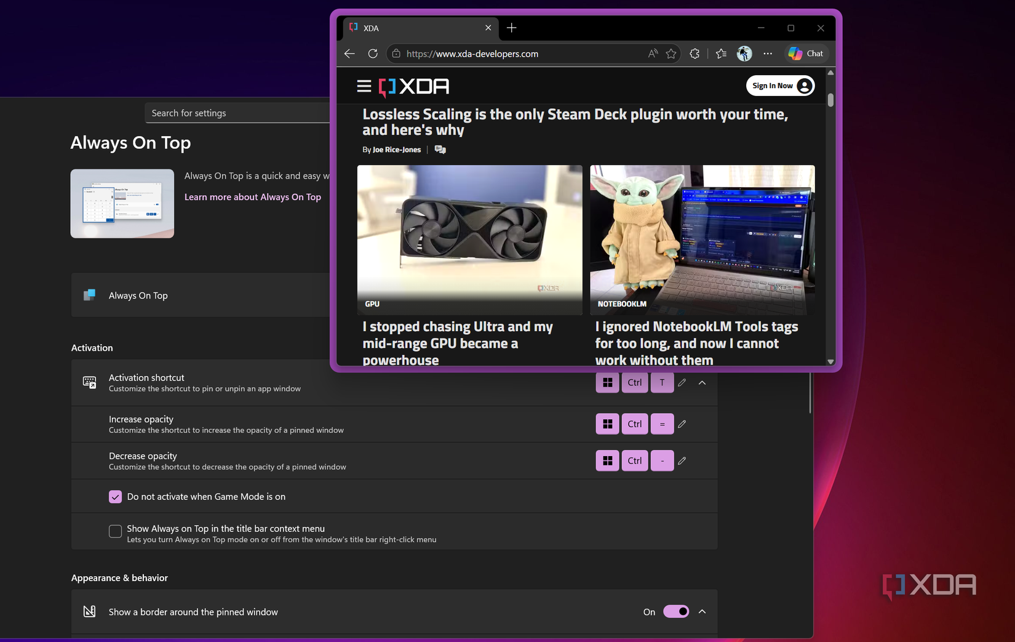Click the Activation shortcut keyboard icon
1015x642 pixels.
point(90,383)
